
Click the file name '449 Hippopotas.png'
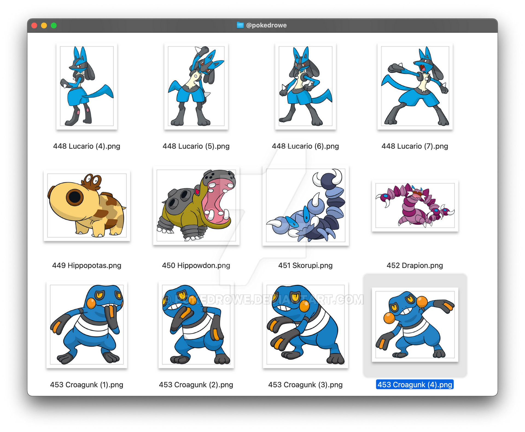pos(87,266)
